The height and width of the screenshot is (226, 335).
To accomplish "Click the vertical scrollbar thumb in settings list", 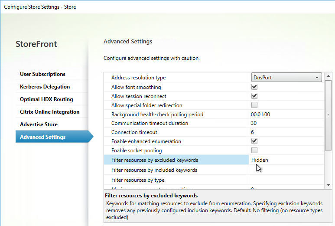I will 328,115.
